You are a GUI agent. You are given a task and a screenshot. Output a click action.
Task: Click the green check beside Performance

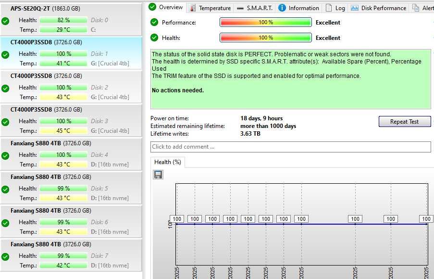click(154, 22)
